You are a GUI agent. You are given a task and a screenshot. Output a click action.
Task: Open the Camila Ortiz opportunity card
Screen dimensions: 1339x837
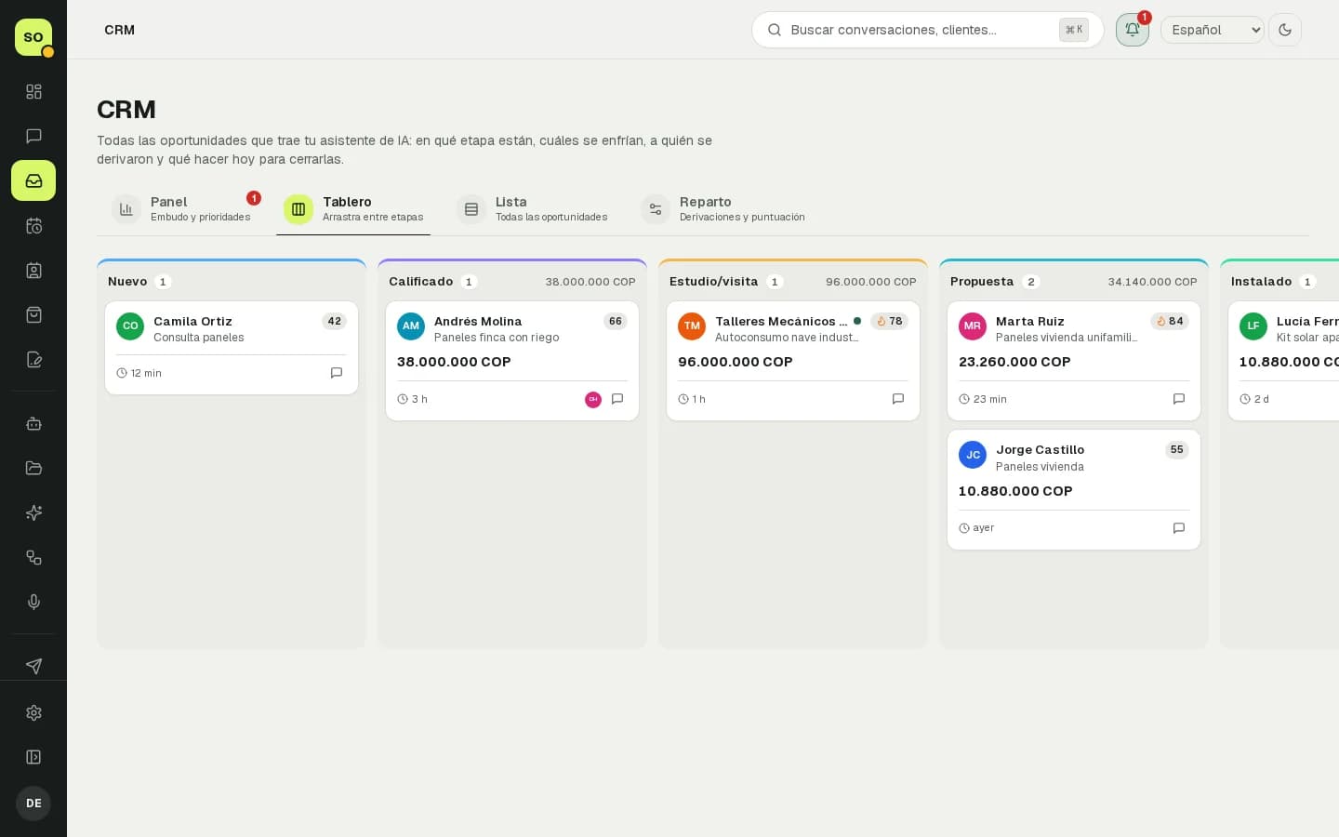click(232, 348)
